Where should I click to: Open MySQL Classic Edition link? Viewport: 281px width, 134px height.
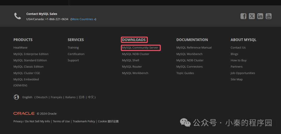28,67
